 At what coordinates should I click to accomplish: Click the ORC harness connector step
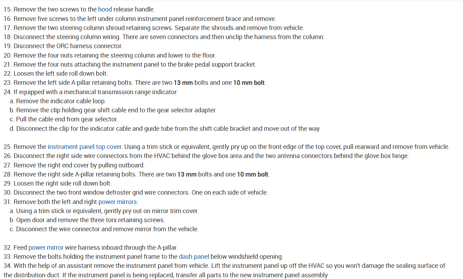click(x=68, y=46)
